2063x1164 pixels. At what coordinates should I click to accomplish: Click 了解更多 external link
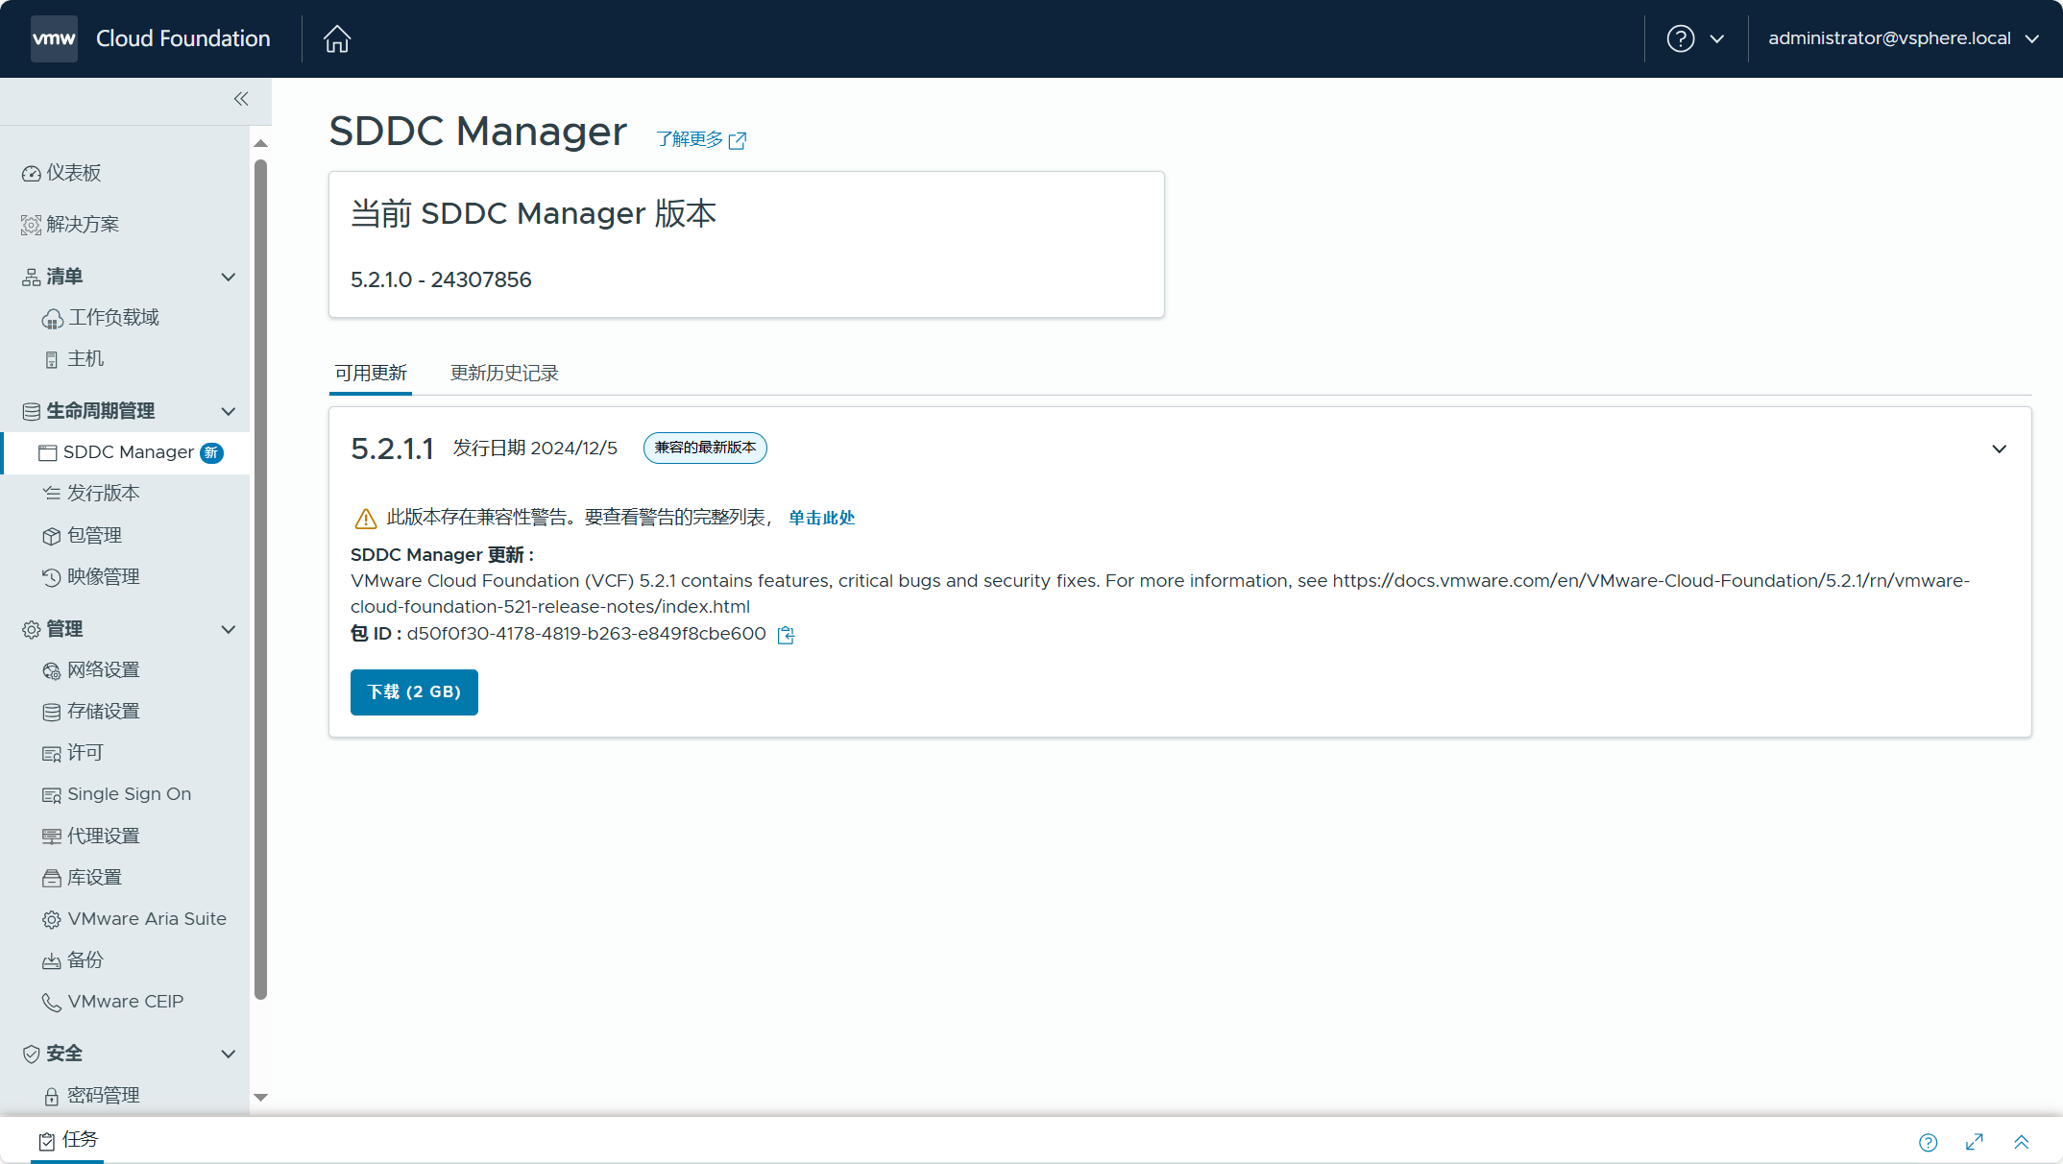click(701, 139)
